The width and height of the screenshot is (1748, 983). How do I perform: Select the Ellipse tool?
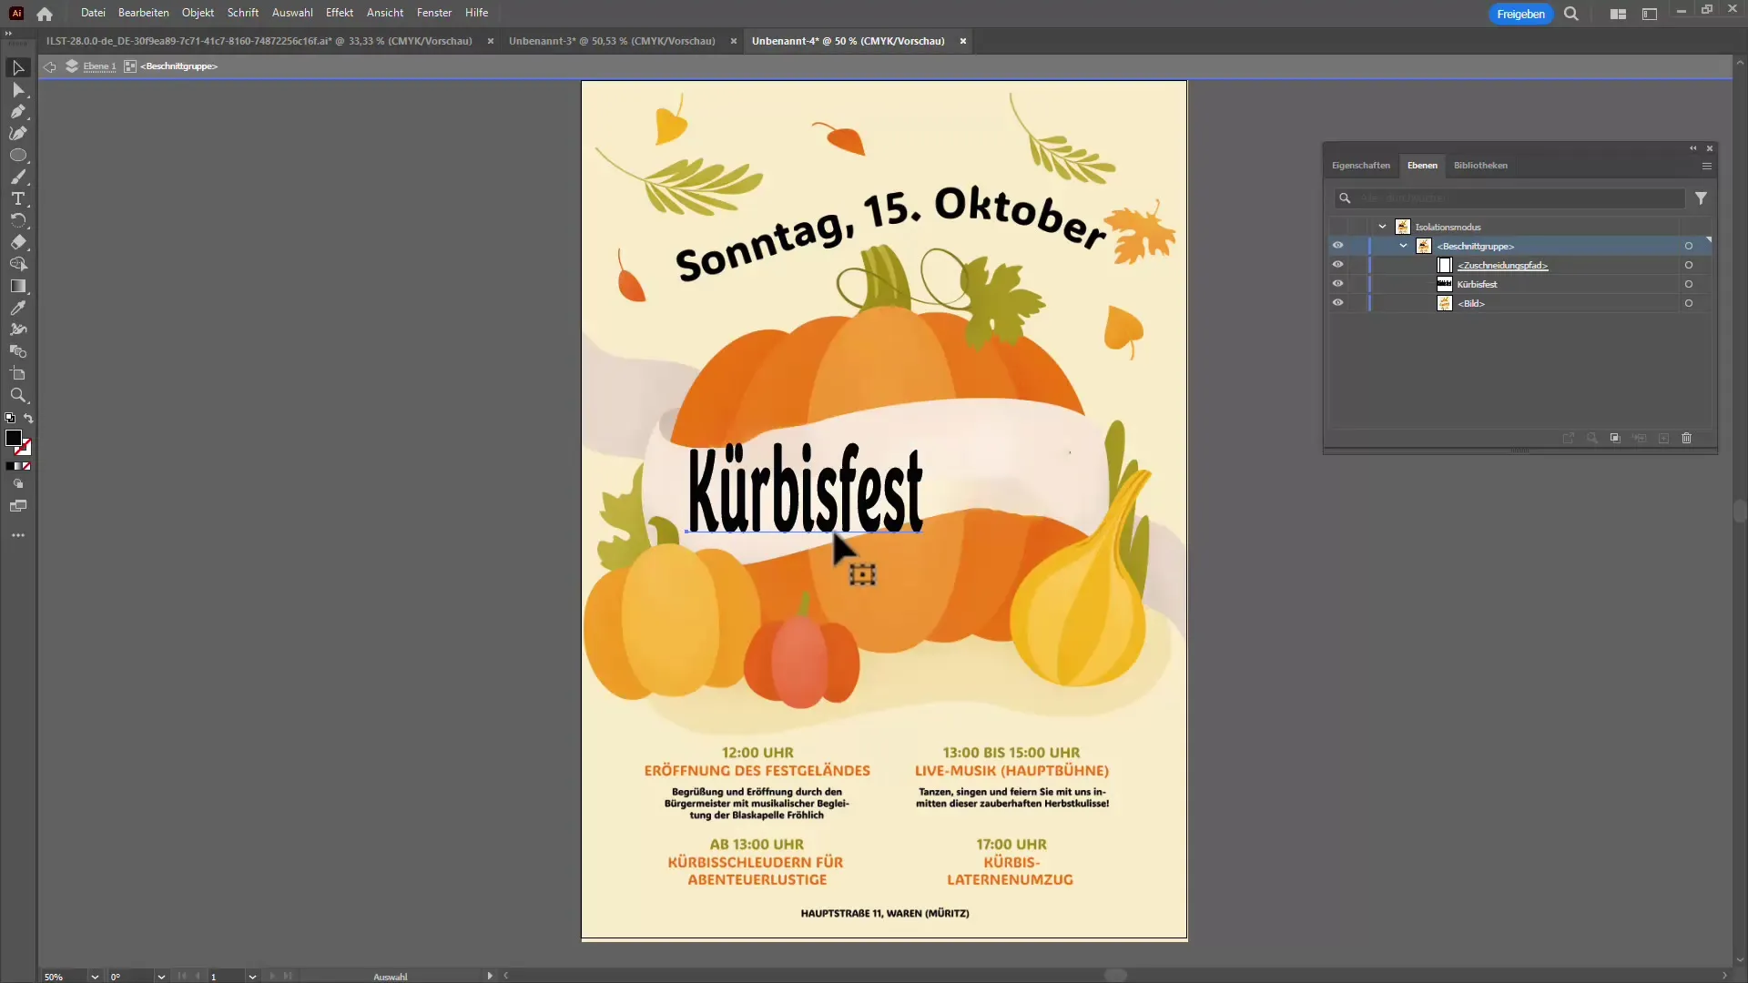pyautogui.click(x=18, y=156)
